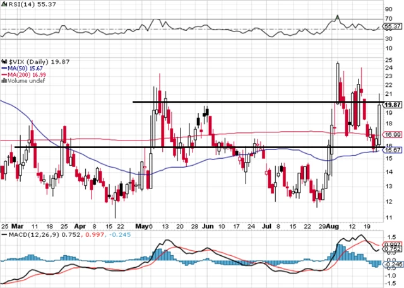Click the Volume bars legend icon
This screenshot has height=288, width=404.
pyautogui.click(x=3, y=80)
